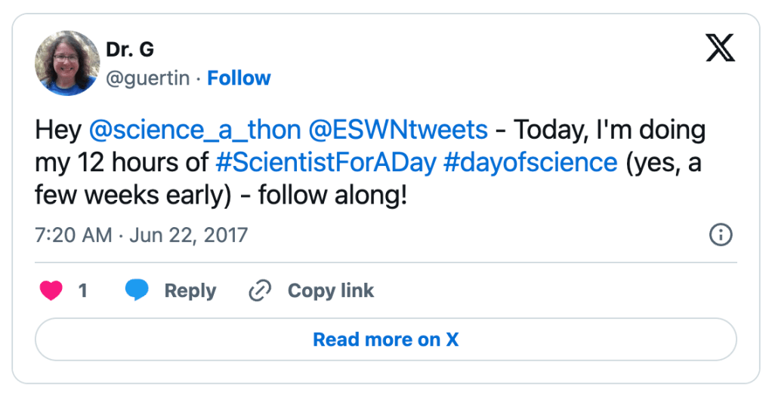The image size is (772, 393).
Task: Click the word Hey in the tweet
Action: click(x=58, y=130)
